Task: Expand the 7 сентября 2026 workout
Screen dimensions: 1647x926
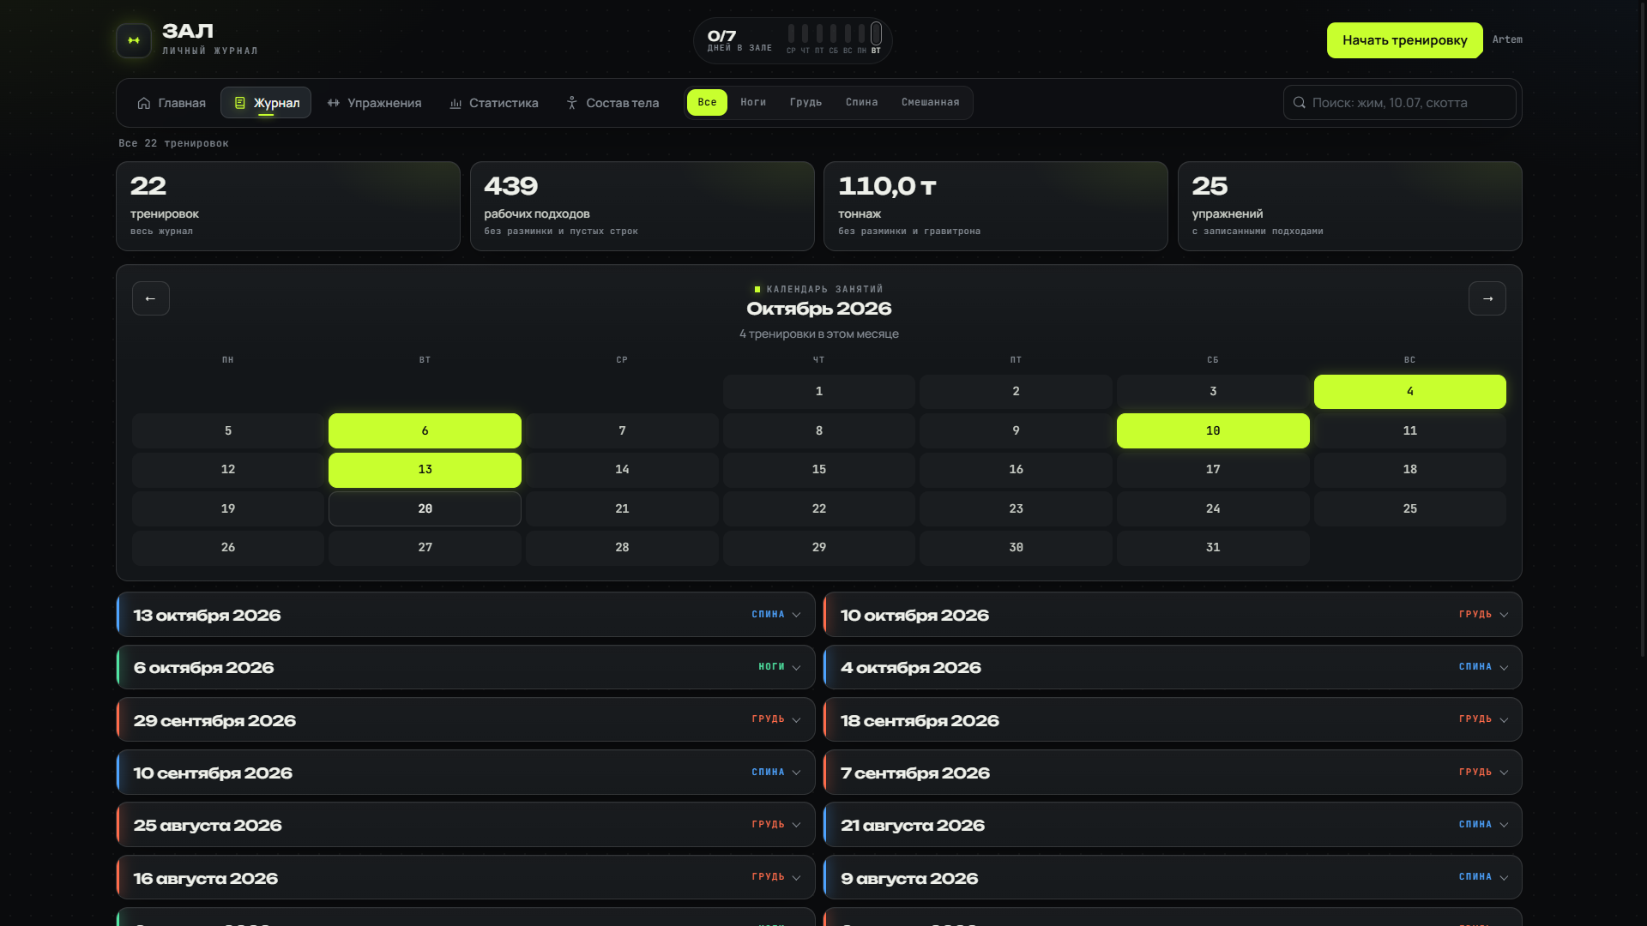Action: click(x=1173, y=773)
